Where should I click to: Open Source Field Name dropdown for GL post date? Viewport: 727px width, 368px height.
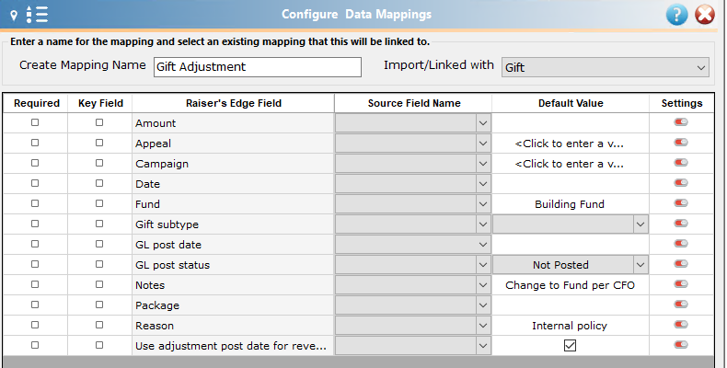tap(412, 244)
